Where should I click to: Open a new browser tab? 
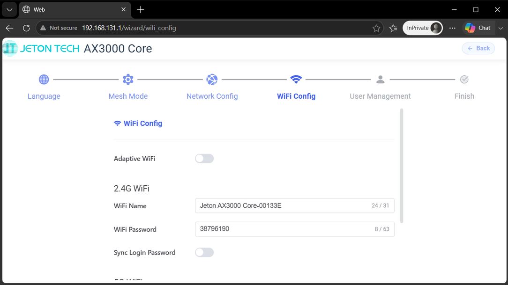pos(140,10)
